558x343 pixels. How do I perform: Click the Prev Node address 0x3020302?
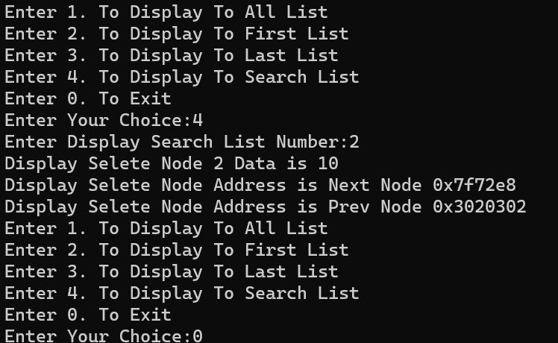[480, 207]
